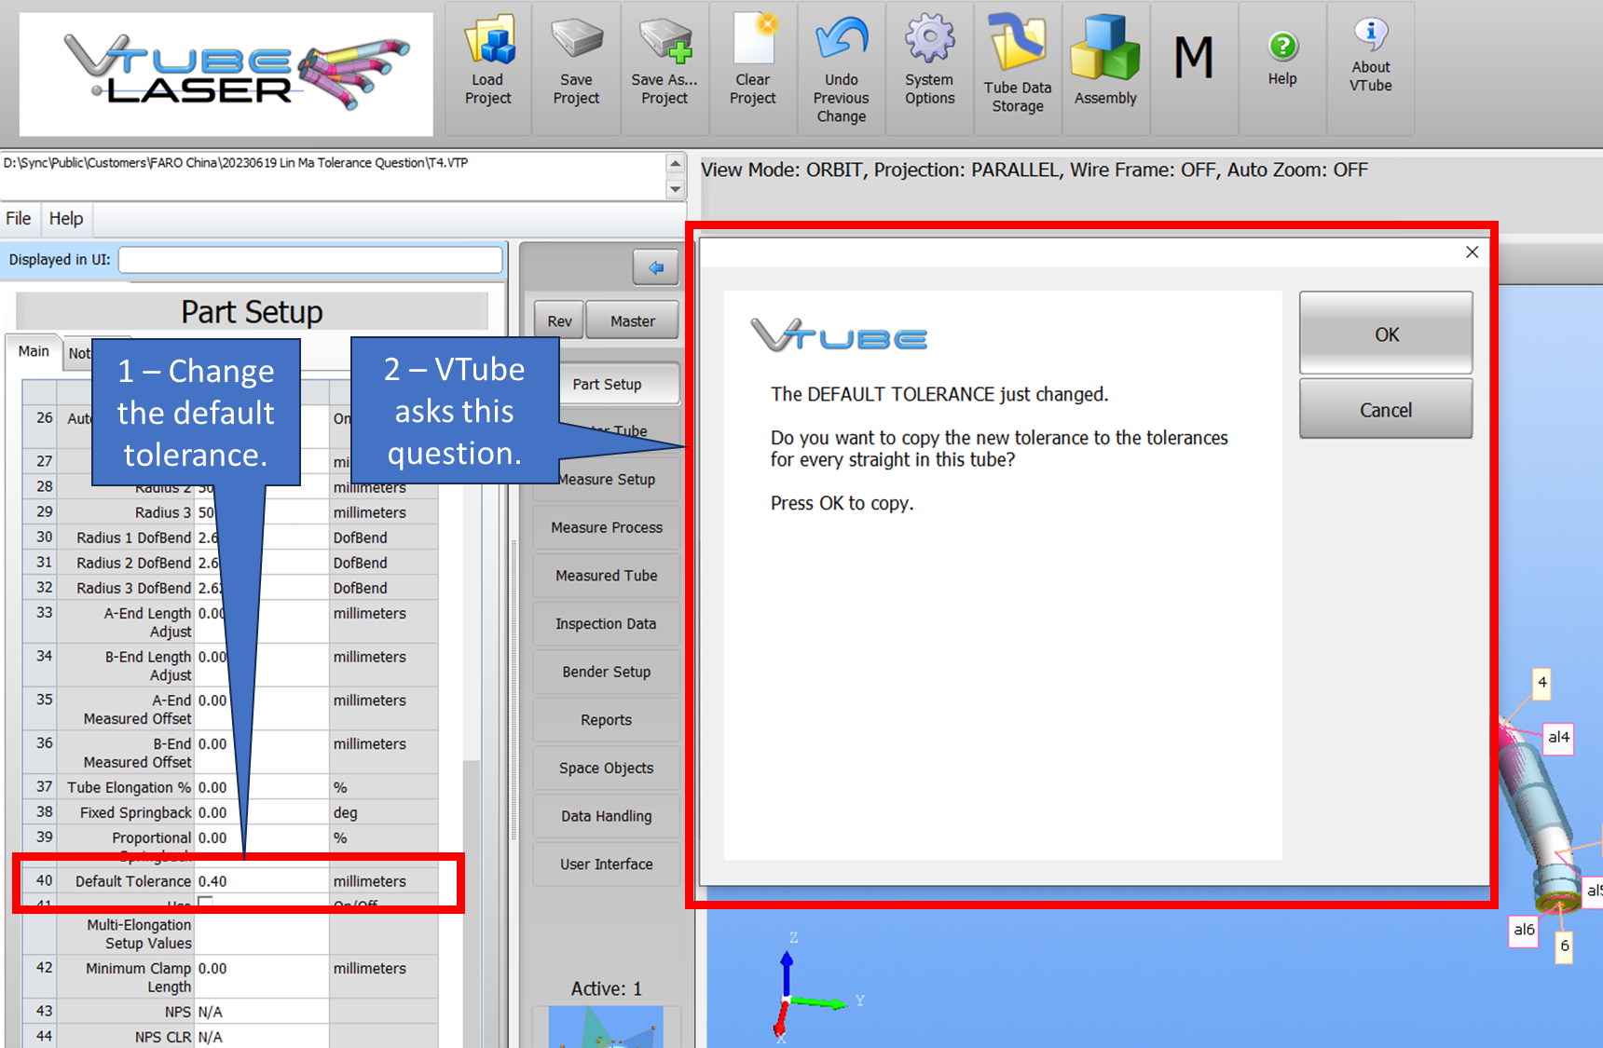The height and width of the screenshot is (1048, 1603).
Task: Click the NPS CLR N/A cell
Action: [x=261, y=1037]
